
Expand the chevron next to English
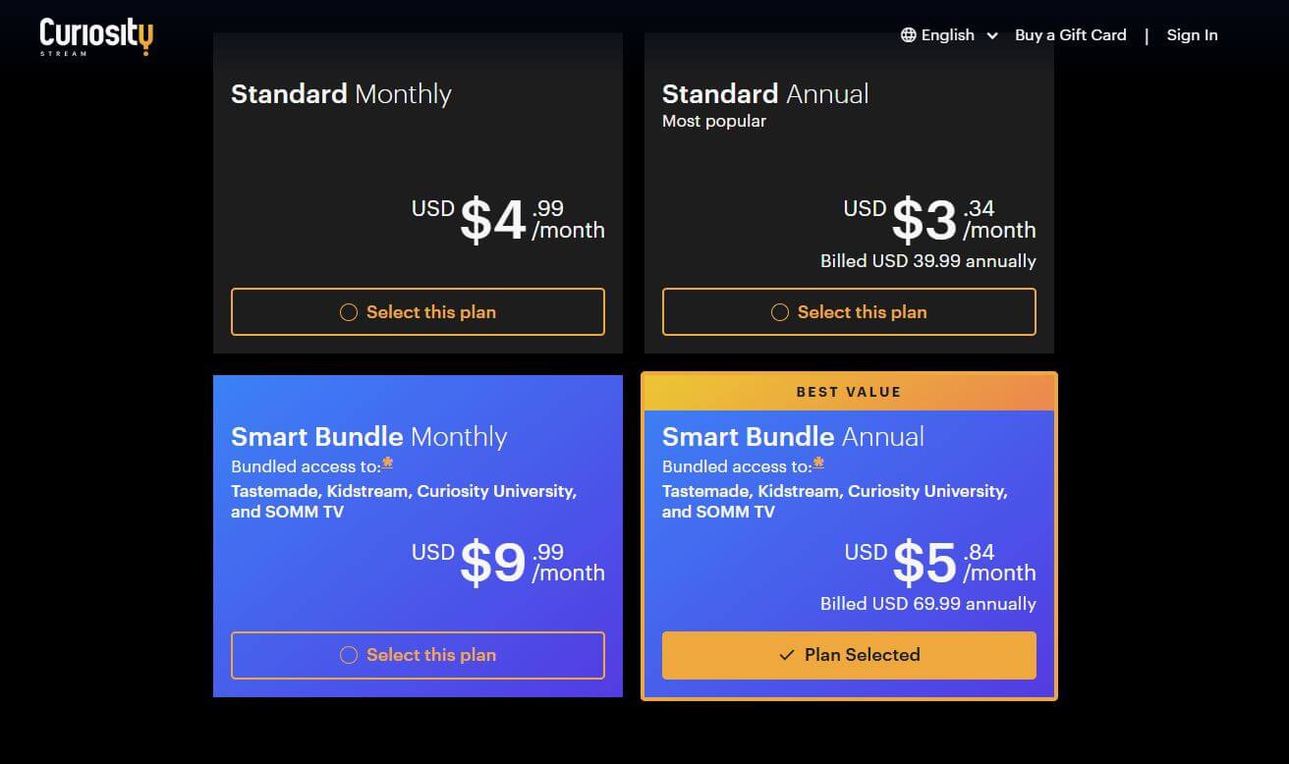(x=991, y=35)
